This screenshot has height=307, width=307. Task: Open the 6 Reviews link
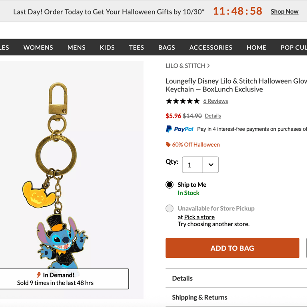tap(215, 101)
